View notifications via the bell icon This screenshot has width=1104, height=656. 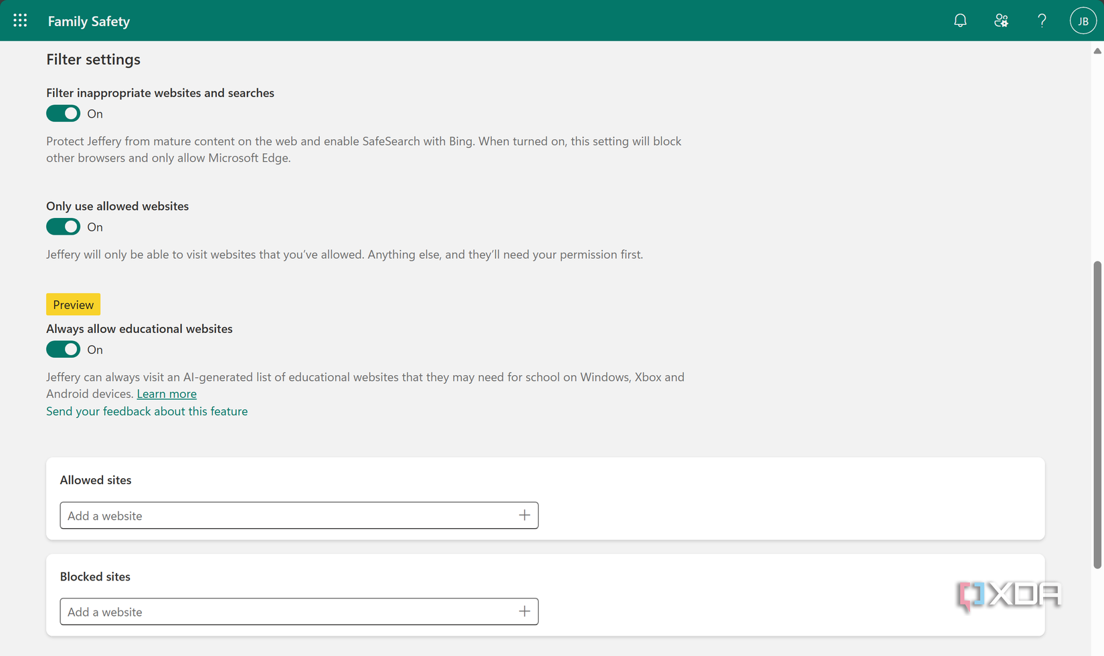click(960, 20)
